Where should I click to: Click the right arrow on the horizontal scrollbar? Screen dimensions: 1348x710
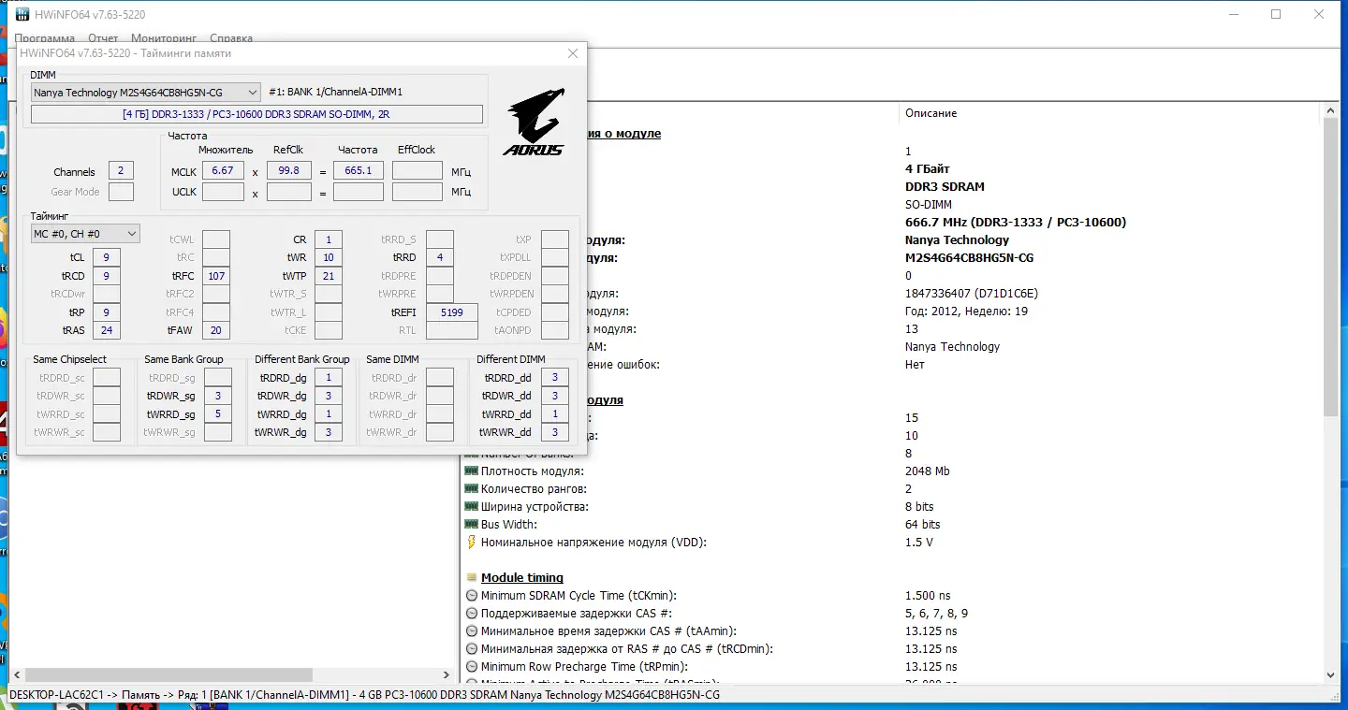[x=446, y=674]
